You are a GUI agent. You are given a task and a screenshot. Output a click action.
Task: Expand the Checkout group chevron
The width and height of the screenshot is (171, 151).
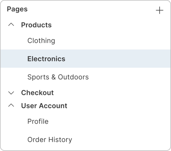pyautogui.click(x=11, y=93)
